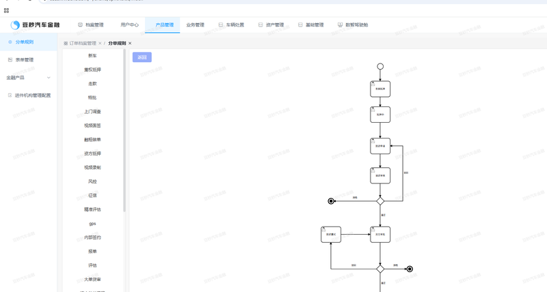Viewport: 547px width, 292px height.
Task: Click the flowchart start event circle
Action: [x=380, y=67]
